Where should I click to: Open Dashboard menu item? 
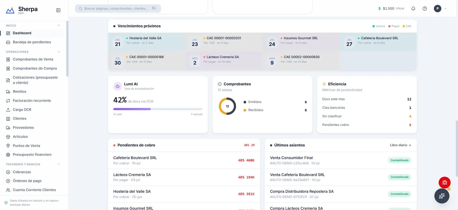point(32,33)
